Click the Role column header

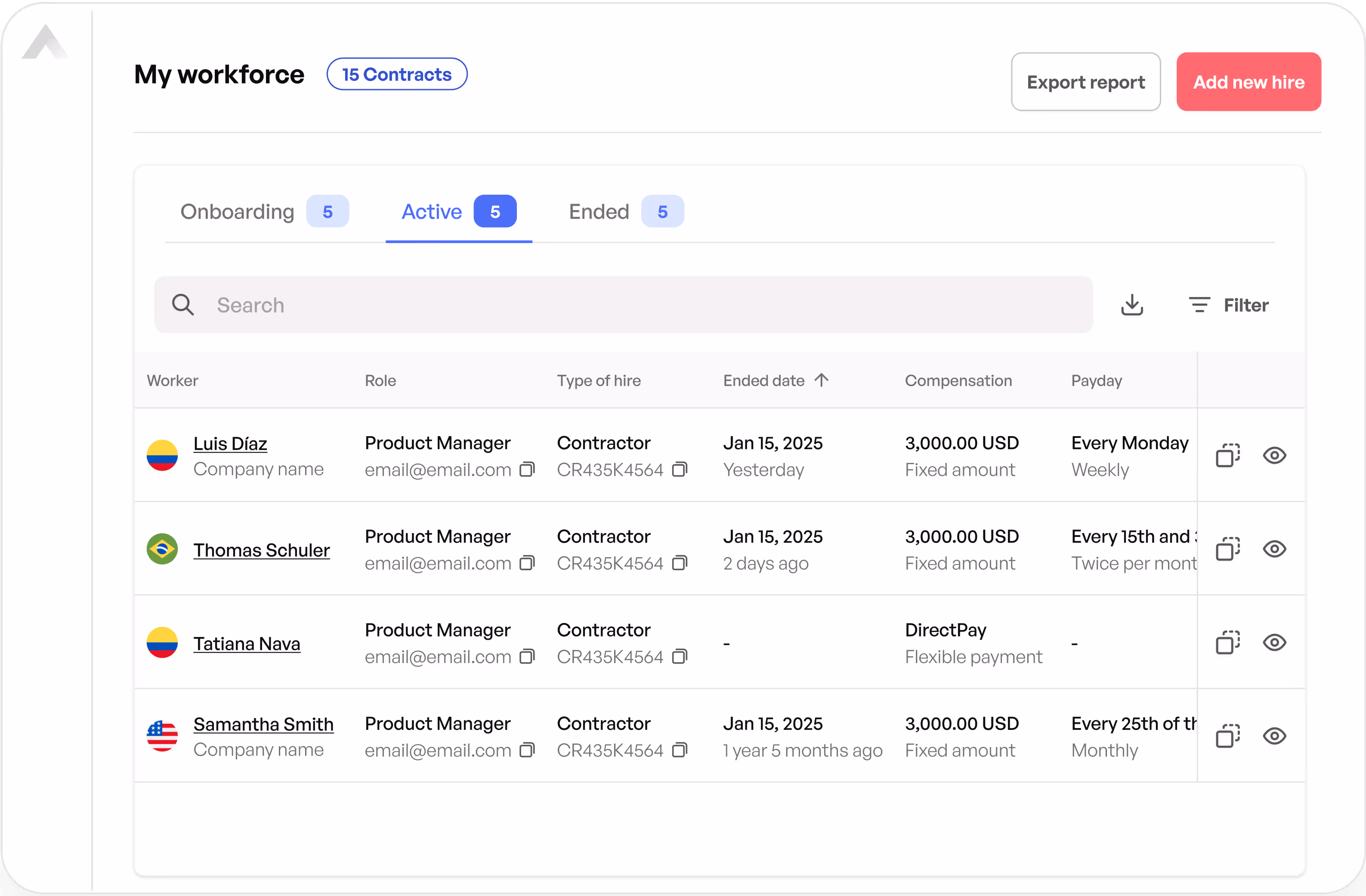[380, 380]
